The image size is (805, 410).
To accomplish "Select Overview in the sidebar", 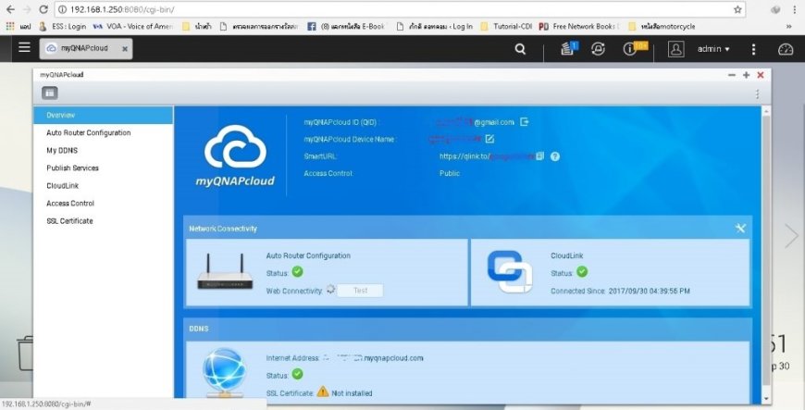I will coord(104,115).
